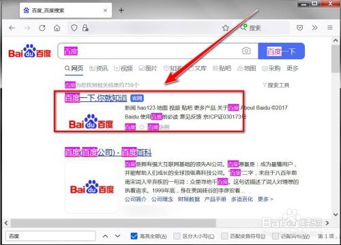Click the Baidu logo at the top left of the page
Viewport: 341px width, 245px height.
(29, 51)
